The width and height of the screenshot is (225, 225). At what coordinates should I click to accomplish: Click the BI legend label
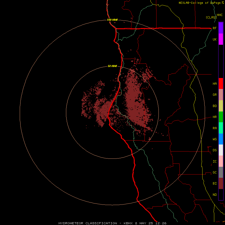pos(214,183)
